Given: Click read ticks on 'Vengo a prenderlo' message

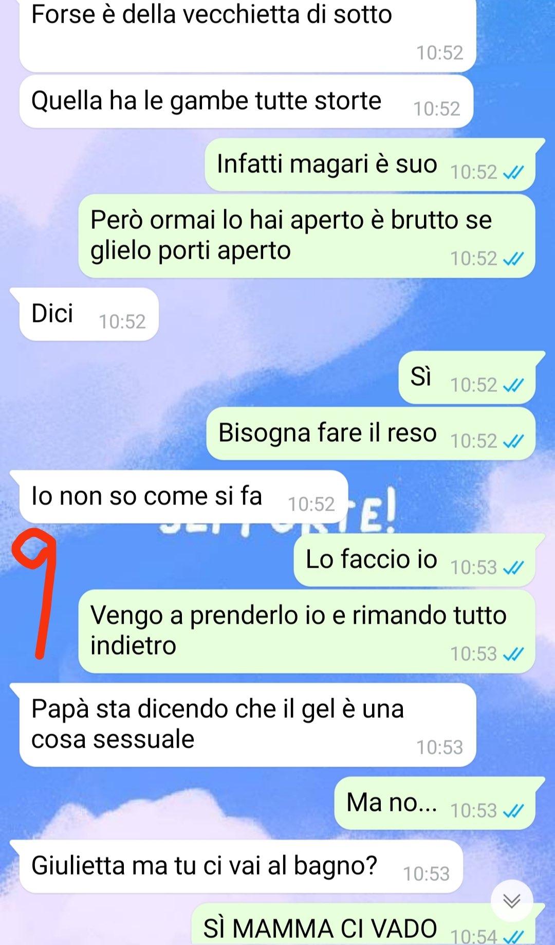Looking at the screenshot, I should pos(513,654).
